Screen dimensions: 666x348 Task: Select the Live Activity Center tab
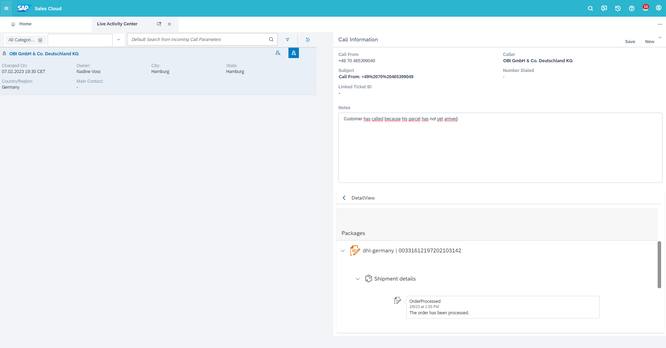coord(117,24)
